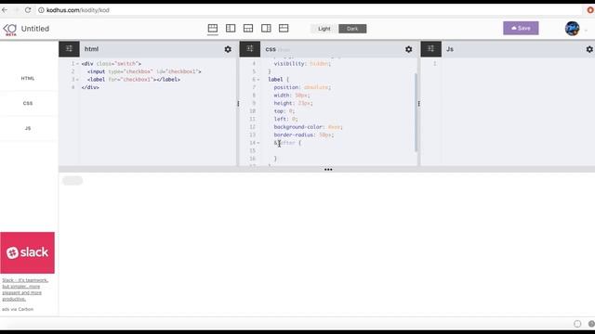This screenshot has width=595, height=334.
Task: Click the css panel drag handle icon
Action: tap(250, 49)
